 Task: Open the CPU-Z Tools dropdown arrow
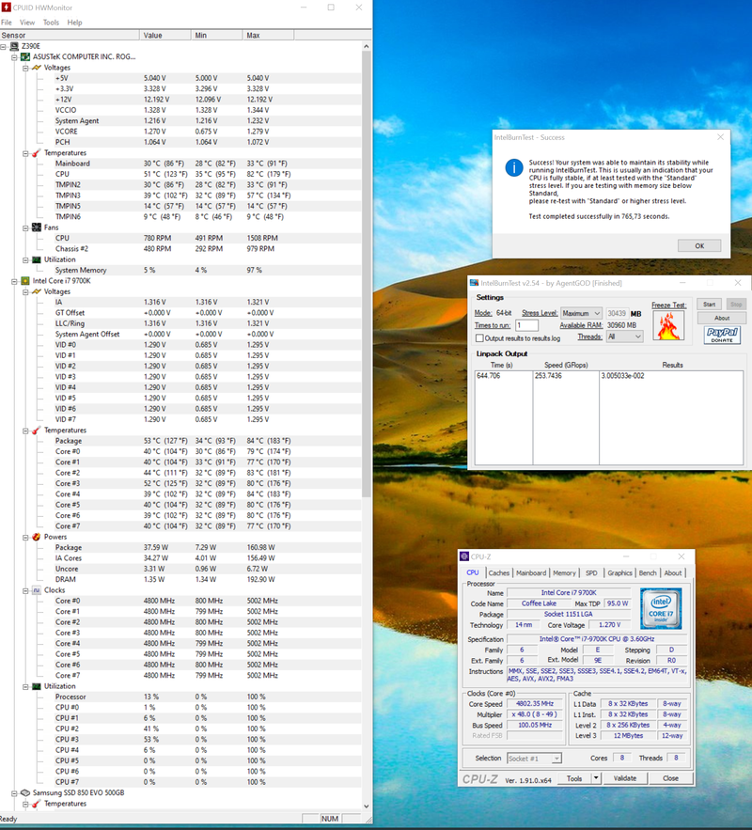pyautogui.click(x=596, y=778)
